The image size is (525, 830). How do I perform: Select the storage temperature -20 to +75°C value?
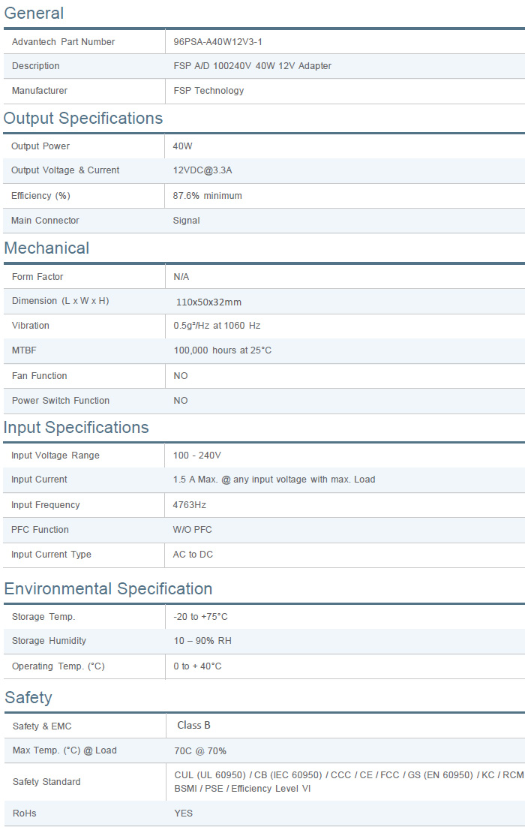[x=200, y=617]
